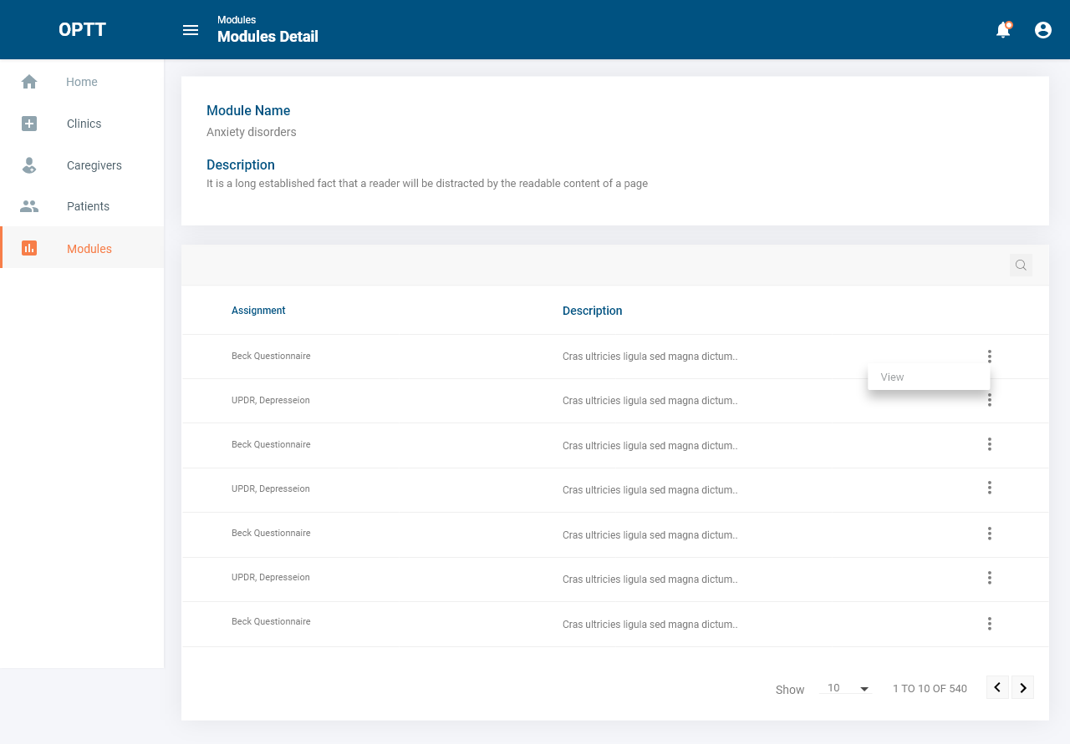Screen dimensions: 1070x744
Task: Click the search icon above the table
Action: 1021,266
